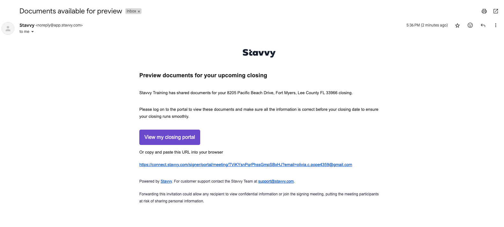Viewport: 504px width, 227px height.
Task: Click the sender name Stavvy
Action: [27, 25]
